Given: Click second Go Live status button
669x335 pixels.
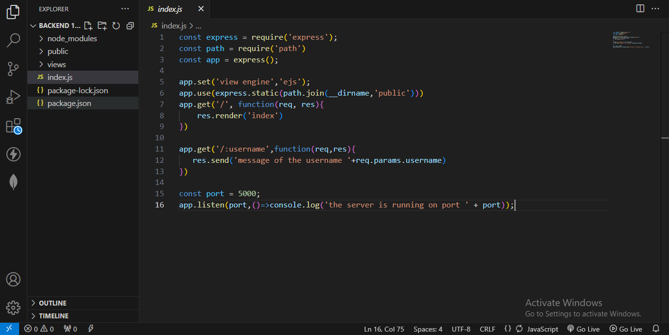Looking at the screenshot, I should pyautogui.click(x=626, y=329).
